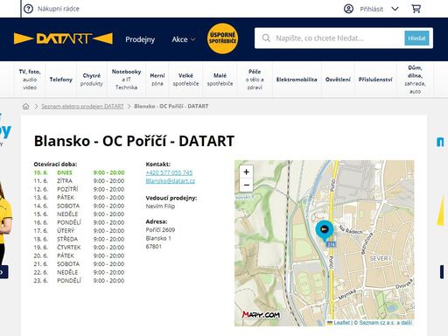Open the Herní zóna category
Viewport: 448px width, 336px height.
tap(157, 80)
